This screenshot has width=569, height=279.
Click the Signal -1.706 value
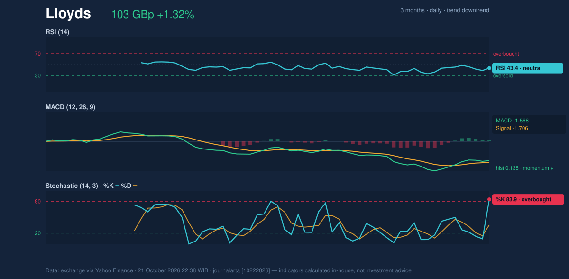pos(512,128)
